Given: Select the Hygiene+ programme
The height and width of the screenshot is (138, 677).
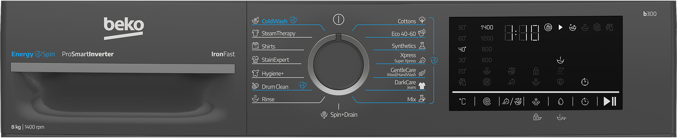Looking at the screenshot, I should pos(272,73).
